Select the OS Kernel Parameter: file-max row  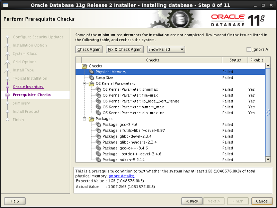click(170, 95)
